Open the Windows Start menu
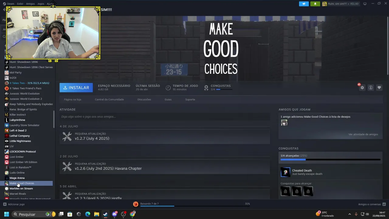This screenshot has width=389, height=219. (6, 214)
